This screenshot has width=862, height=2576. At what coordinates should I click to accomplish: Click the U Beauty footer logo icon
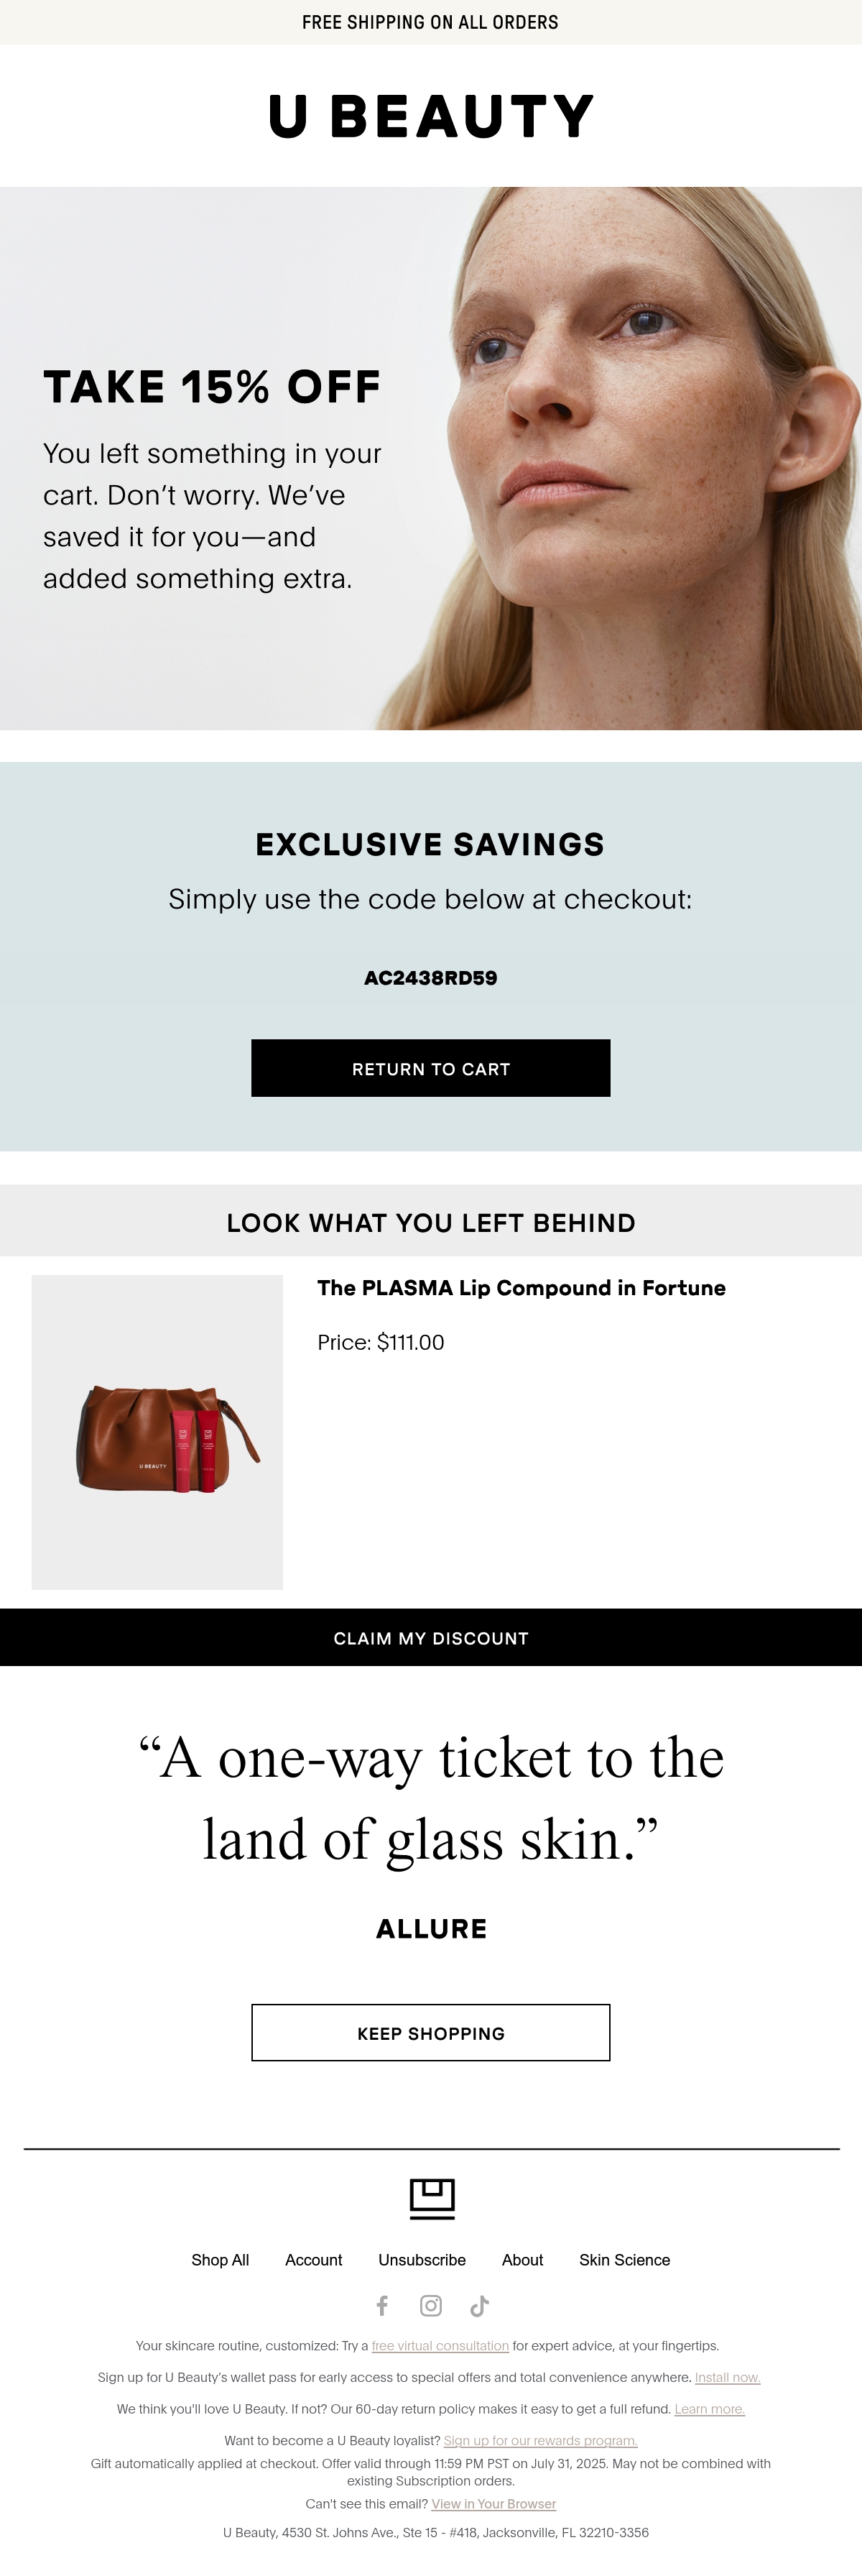pos(432,2199)
